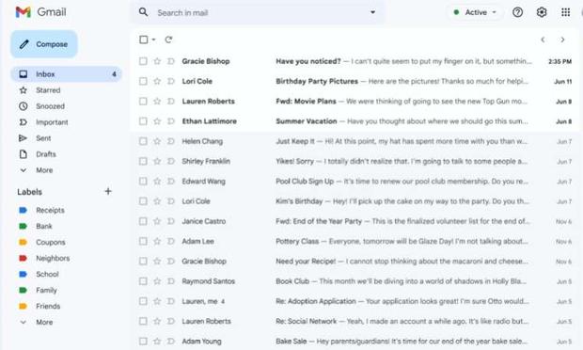Open the Coupons label
The height and width of the screenshot is (350, 583).
pos(50,242)
